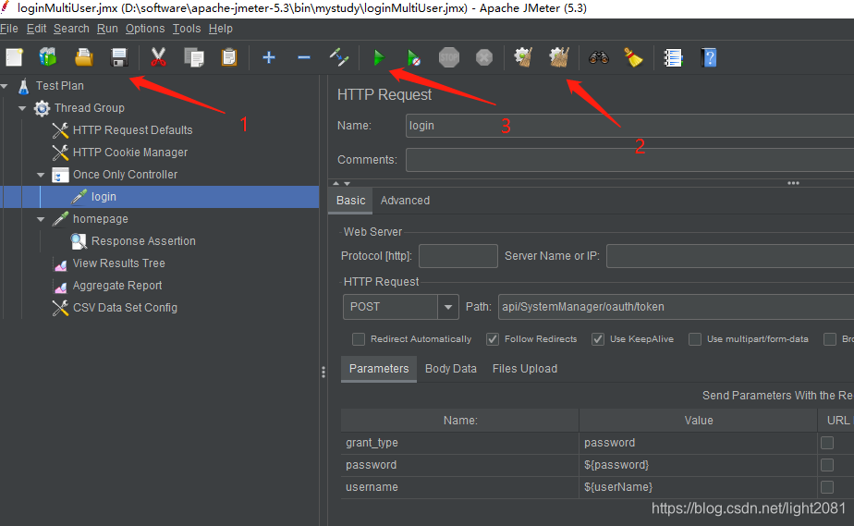Toggle URL encode for username row
854x526 pixels.
click(827, 487)
